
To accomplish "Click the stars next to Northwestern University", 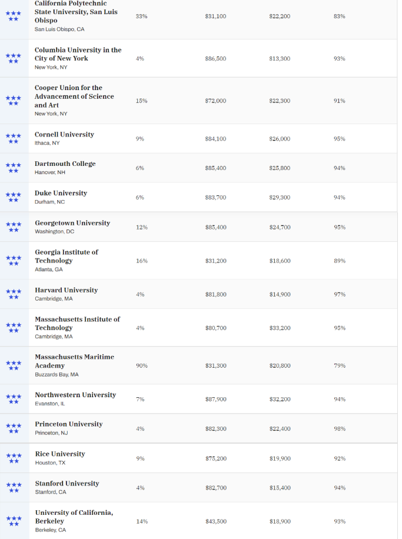I will coord(14,399).
